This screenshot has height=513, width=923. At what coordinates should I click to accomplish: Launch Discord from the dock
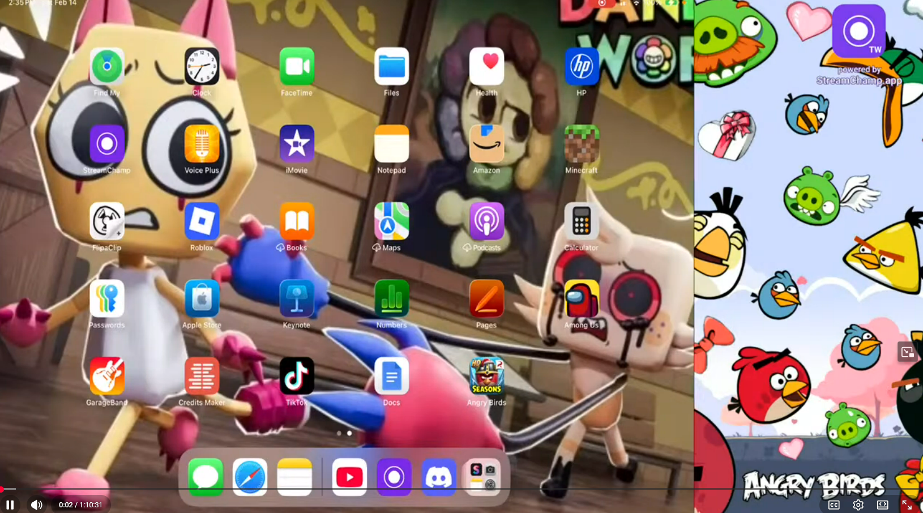(438, 477)
